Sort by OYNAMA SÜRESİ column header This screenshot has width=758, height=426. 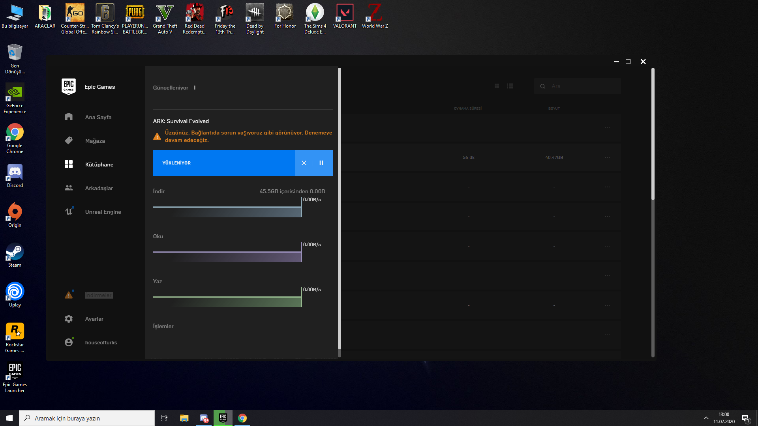pyautogui.click(x=467, y=108)
